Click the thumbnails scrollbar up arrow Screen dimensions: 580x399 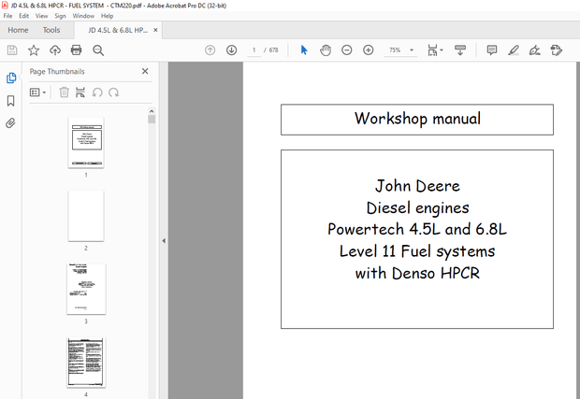click(152, 111)
